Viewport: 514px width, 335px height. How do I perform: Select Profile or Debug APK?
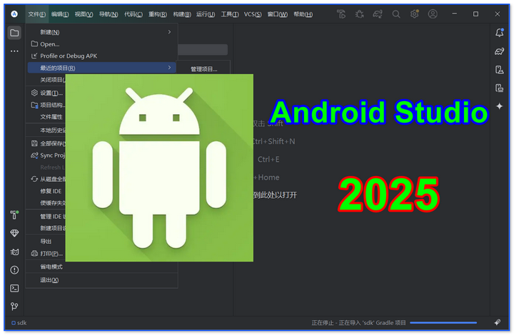coord(101,56)
